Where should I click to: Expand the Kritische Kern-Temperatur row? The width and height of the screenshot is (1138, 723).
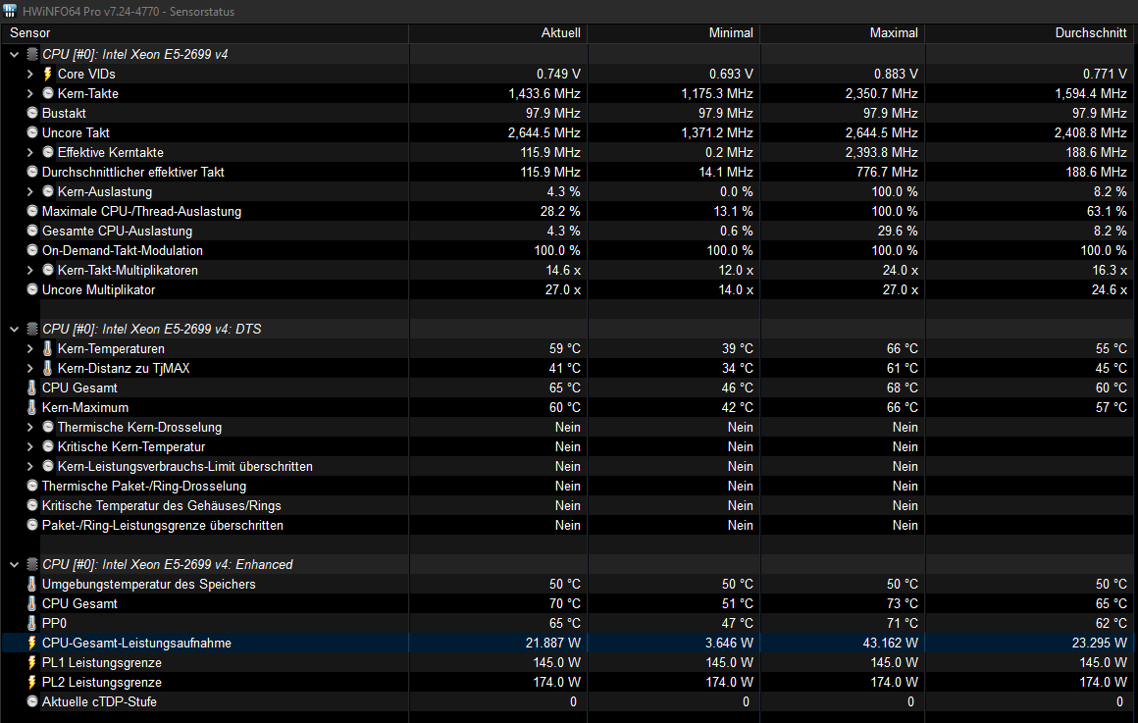(29, 446)
